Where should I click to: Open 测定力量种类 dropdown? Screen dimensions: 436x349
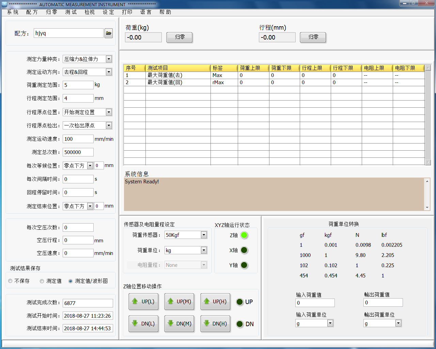point(109,59)
